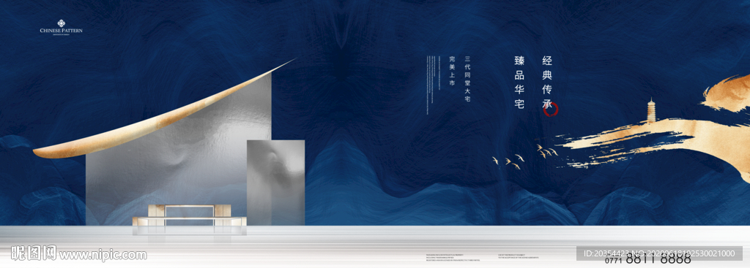Select the small silver rectangular panel
The height and width of the screenshot is (268, 750).
click(276, 182)
